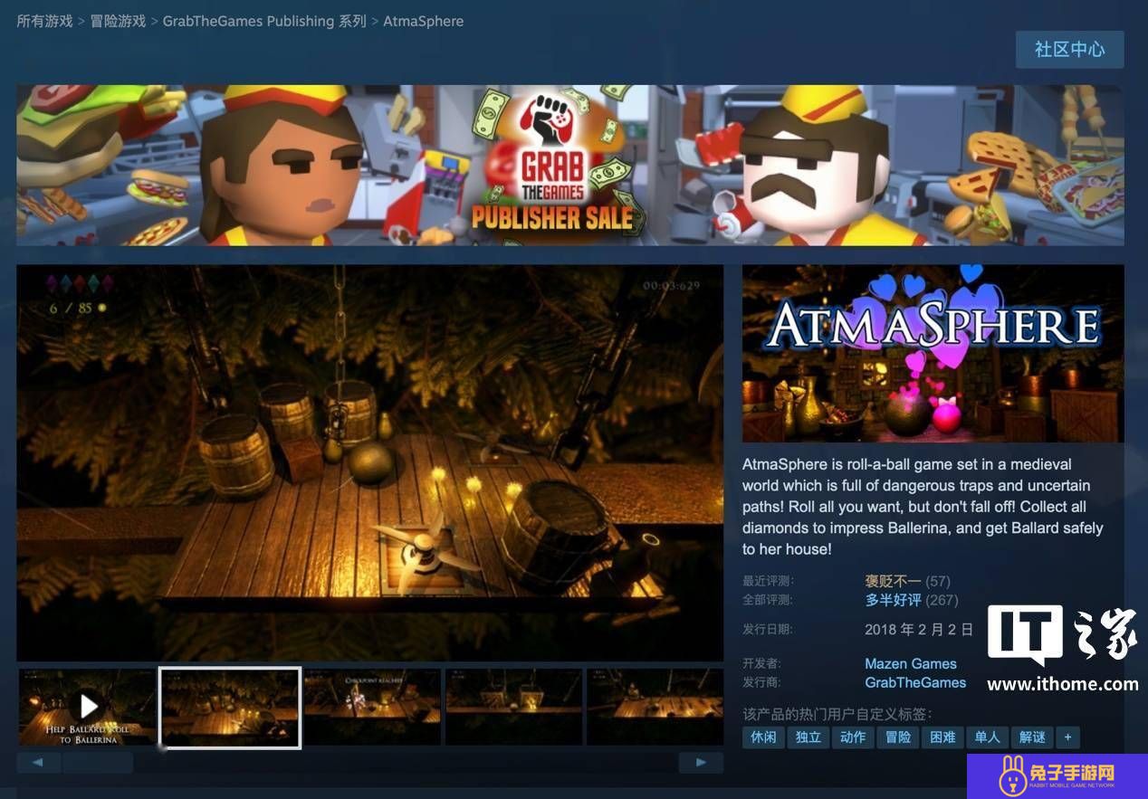Screen dimensions: 1148x799
Task: Select the fourth screenshot thumbnail
Action: pos(513,707)
